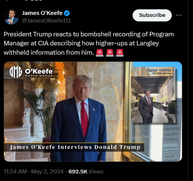Image resolution: width=193 pixels, height=181 pixels.
Task: Click the middle siren emoji
Action: pyautogui.click(x=110, y=53)
